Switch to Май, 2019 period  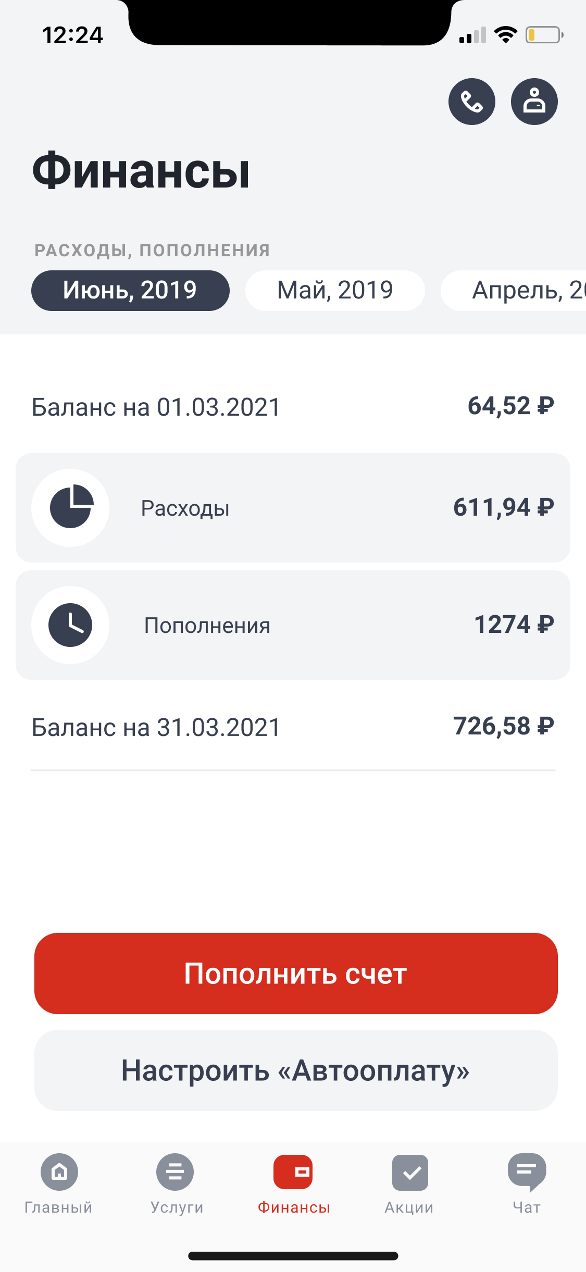[335, 291]
